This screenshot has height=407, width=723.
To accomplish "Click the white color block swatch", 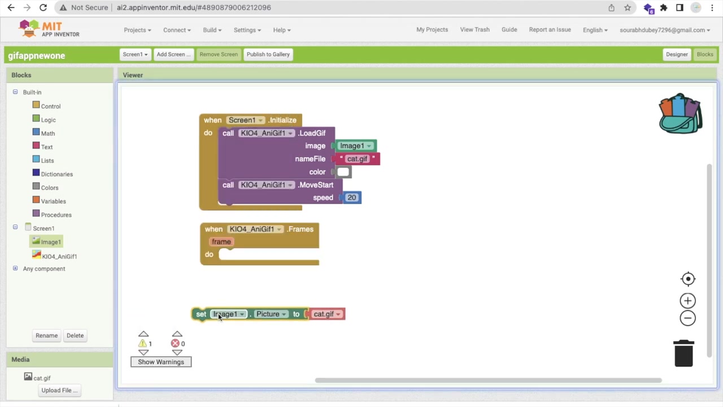I will click(x=343, y=172).
